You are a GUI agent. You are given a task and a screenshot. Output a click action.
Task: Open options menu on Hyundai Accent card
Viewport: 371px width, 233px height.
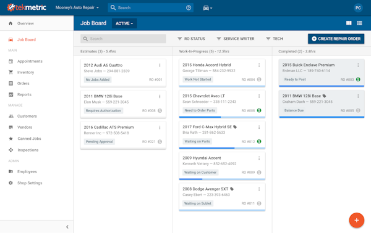pyautogui.click(x=259, y=158)
